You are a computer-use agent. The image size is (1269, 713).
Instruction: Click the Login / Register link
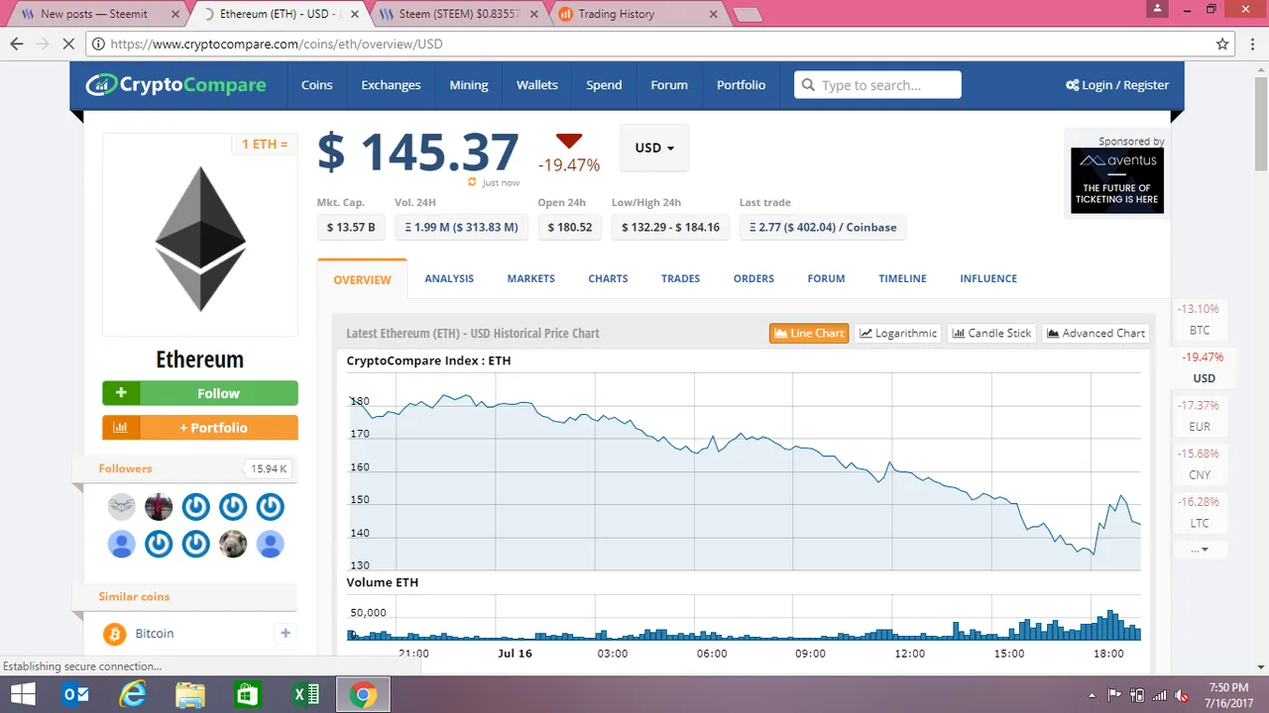click(1117, 85)
